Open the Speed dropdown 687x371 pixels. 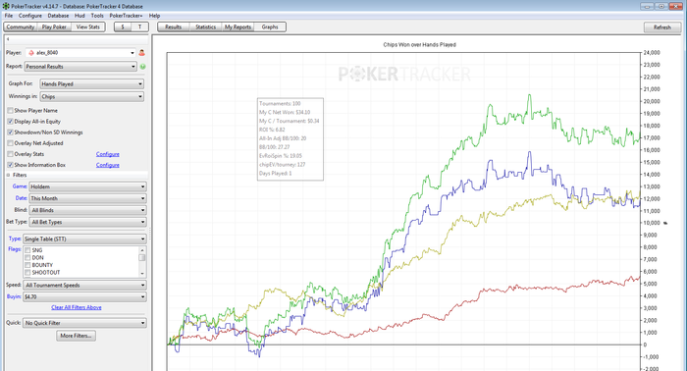84,286
